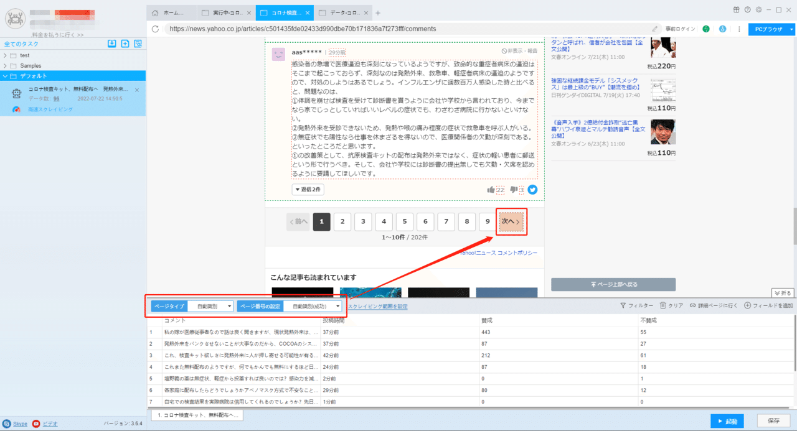Open the PCブラウザ mode dropdown
The image size is (797, 431).
771,28
